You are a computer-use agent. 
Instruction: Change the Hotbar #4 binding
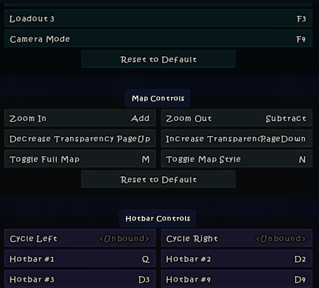(236, 279)
